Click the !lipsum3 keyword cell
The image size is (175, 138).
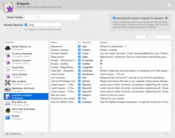pos(87,91)
